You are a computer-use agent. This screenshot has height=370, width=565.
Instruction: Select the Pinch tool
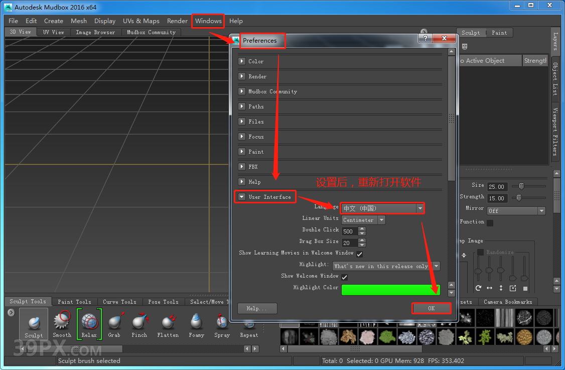(x=139, y=323)
